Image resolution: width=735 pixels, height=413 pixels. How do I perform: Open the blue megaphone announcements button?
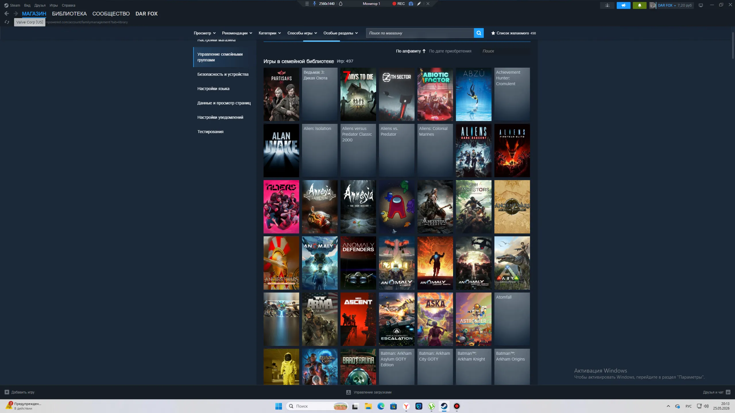[623, 5]
